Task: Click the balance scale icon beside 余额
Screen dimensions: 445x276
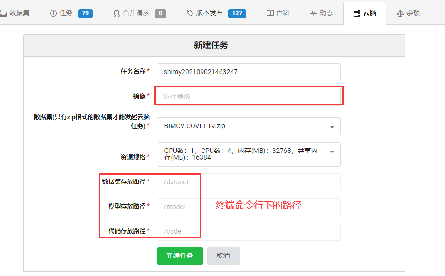Action: pos(400,13)
